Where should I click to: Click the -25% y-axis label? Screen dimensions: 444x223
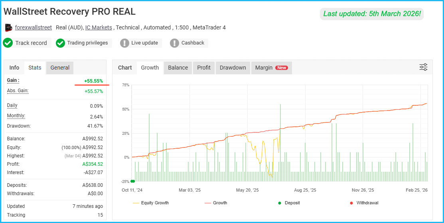pos(124,182)
